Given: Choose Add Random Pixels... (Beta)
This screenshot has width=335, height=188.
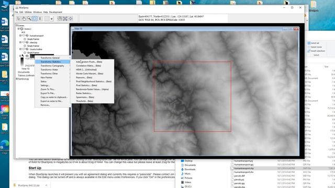Looking at the screenshot, I should pos(92,62).
